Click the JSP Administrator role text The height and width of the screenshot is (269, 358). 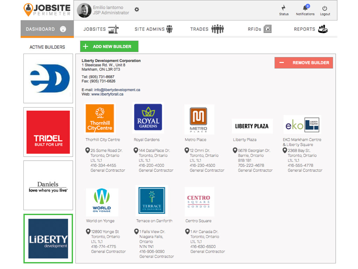pos(111,13)
